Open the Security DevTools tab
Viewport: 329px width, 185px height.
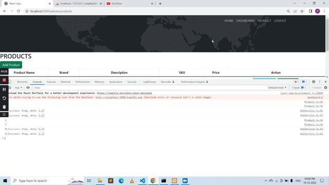(132, 82)
